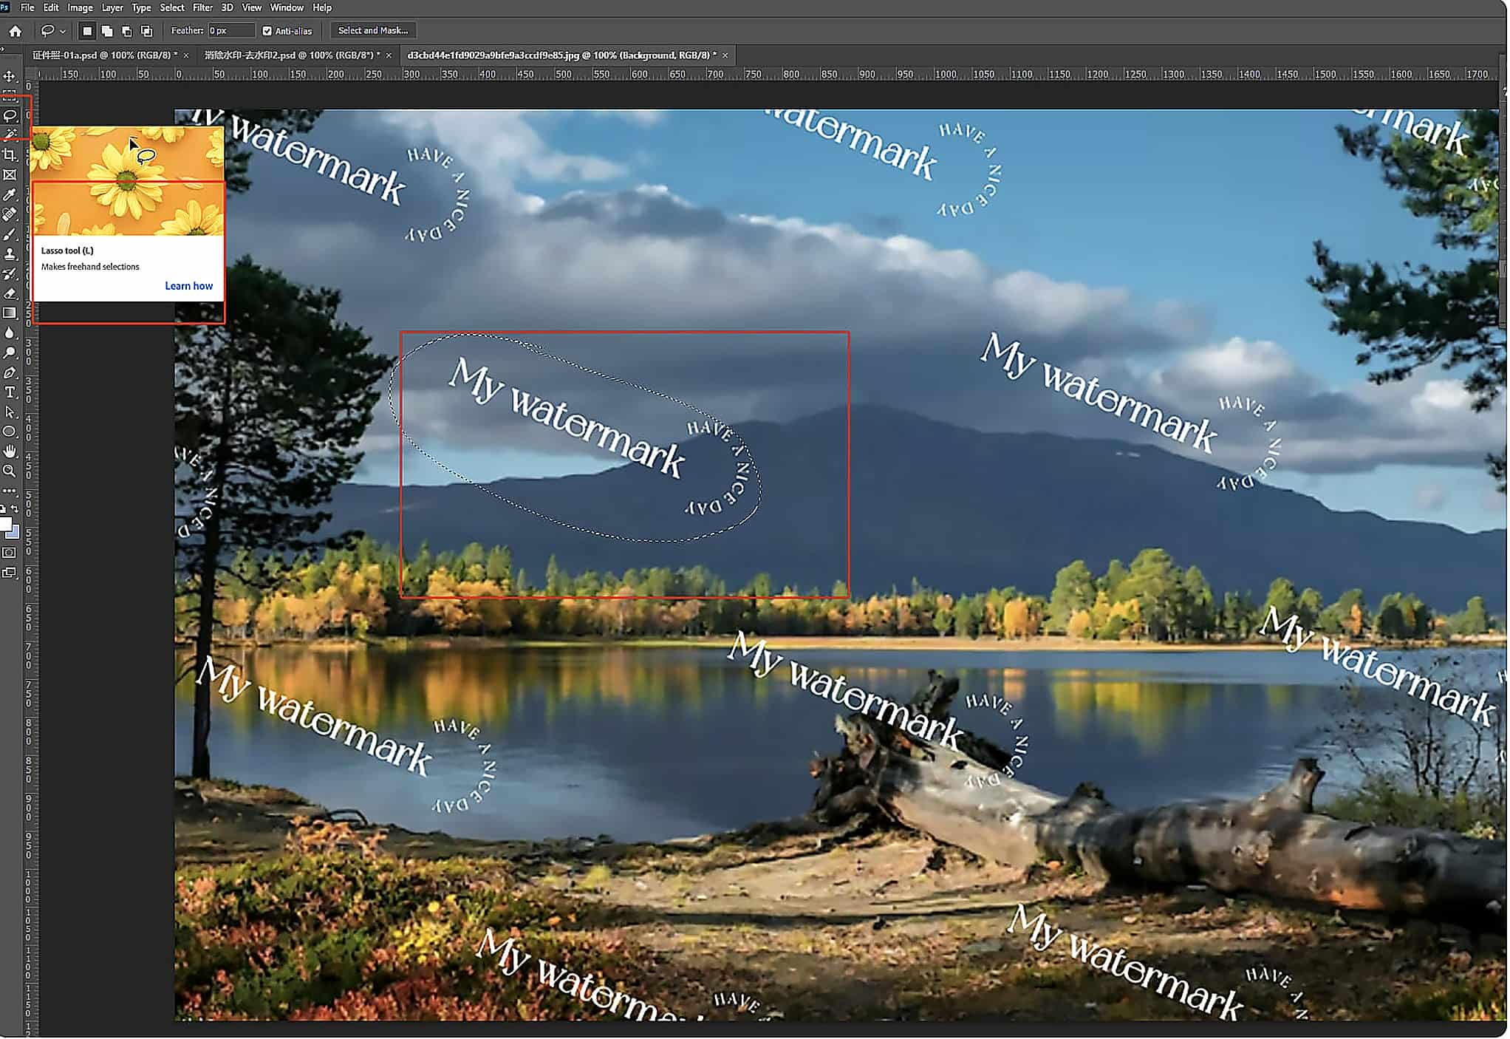Select the Ellipse shape tool
This screenshot has width=1510, height=1039.
point(10,432)
